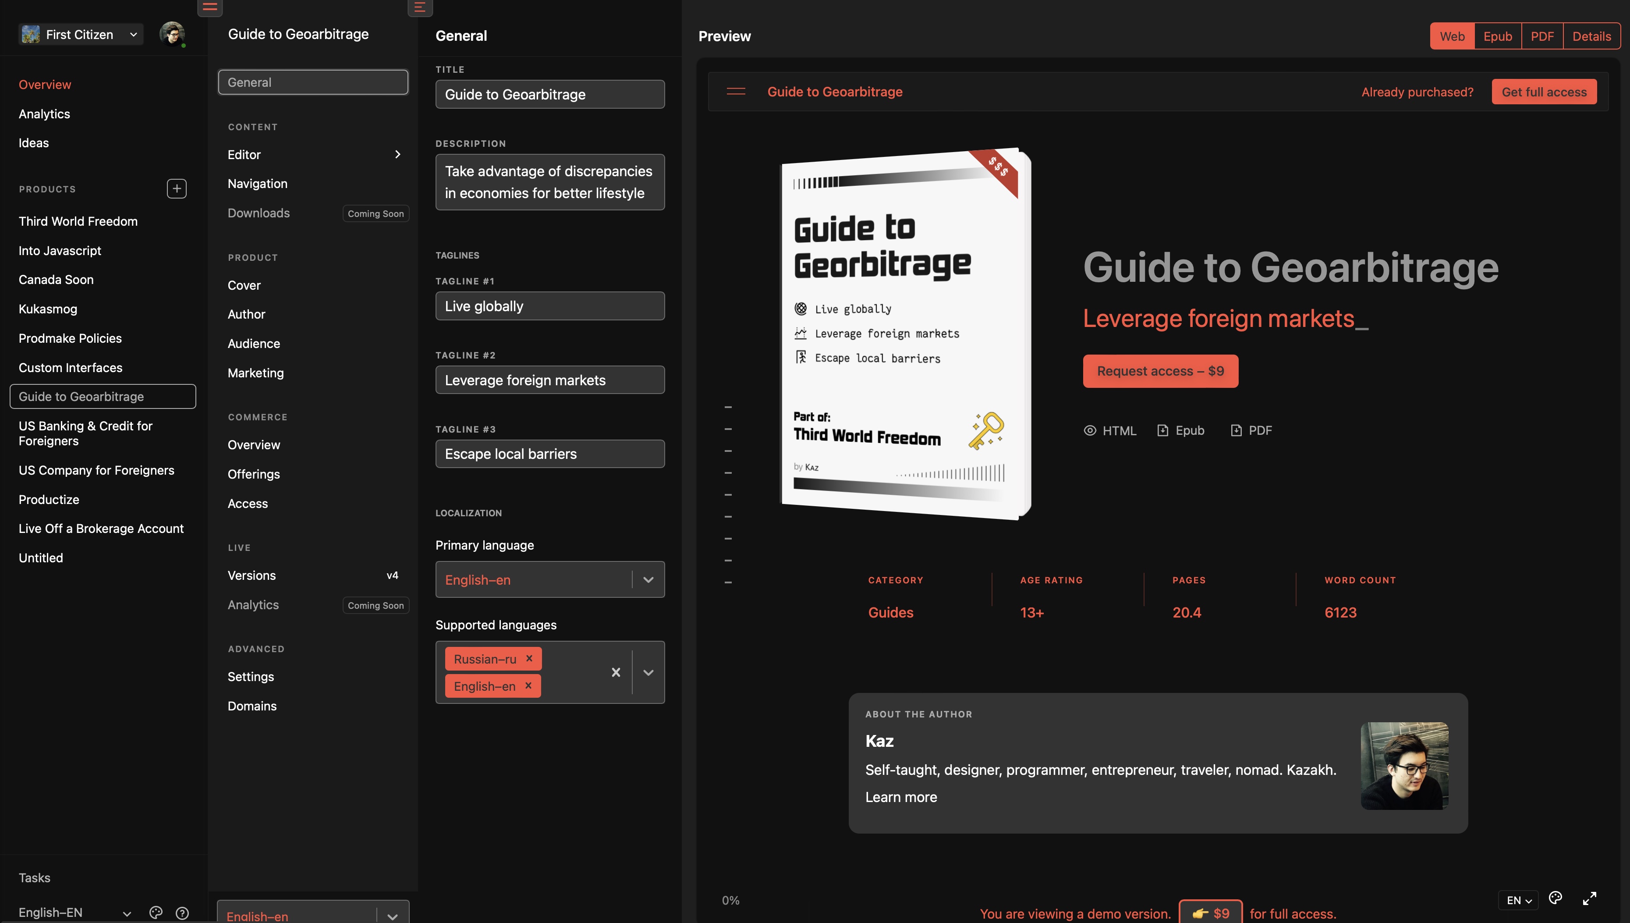
Task: Expand the Editor submenu arrow
Action: pos(397,154)
